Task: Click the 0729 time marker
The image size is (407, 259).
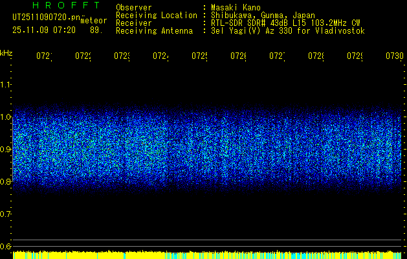Action: click(x=355, y=56)
